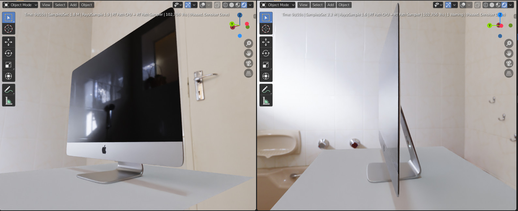Viewport: 518px width, 211px height.
Task: Select the Transform tool in right viewport
Action: (x=266, y=76)
